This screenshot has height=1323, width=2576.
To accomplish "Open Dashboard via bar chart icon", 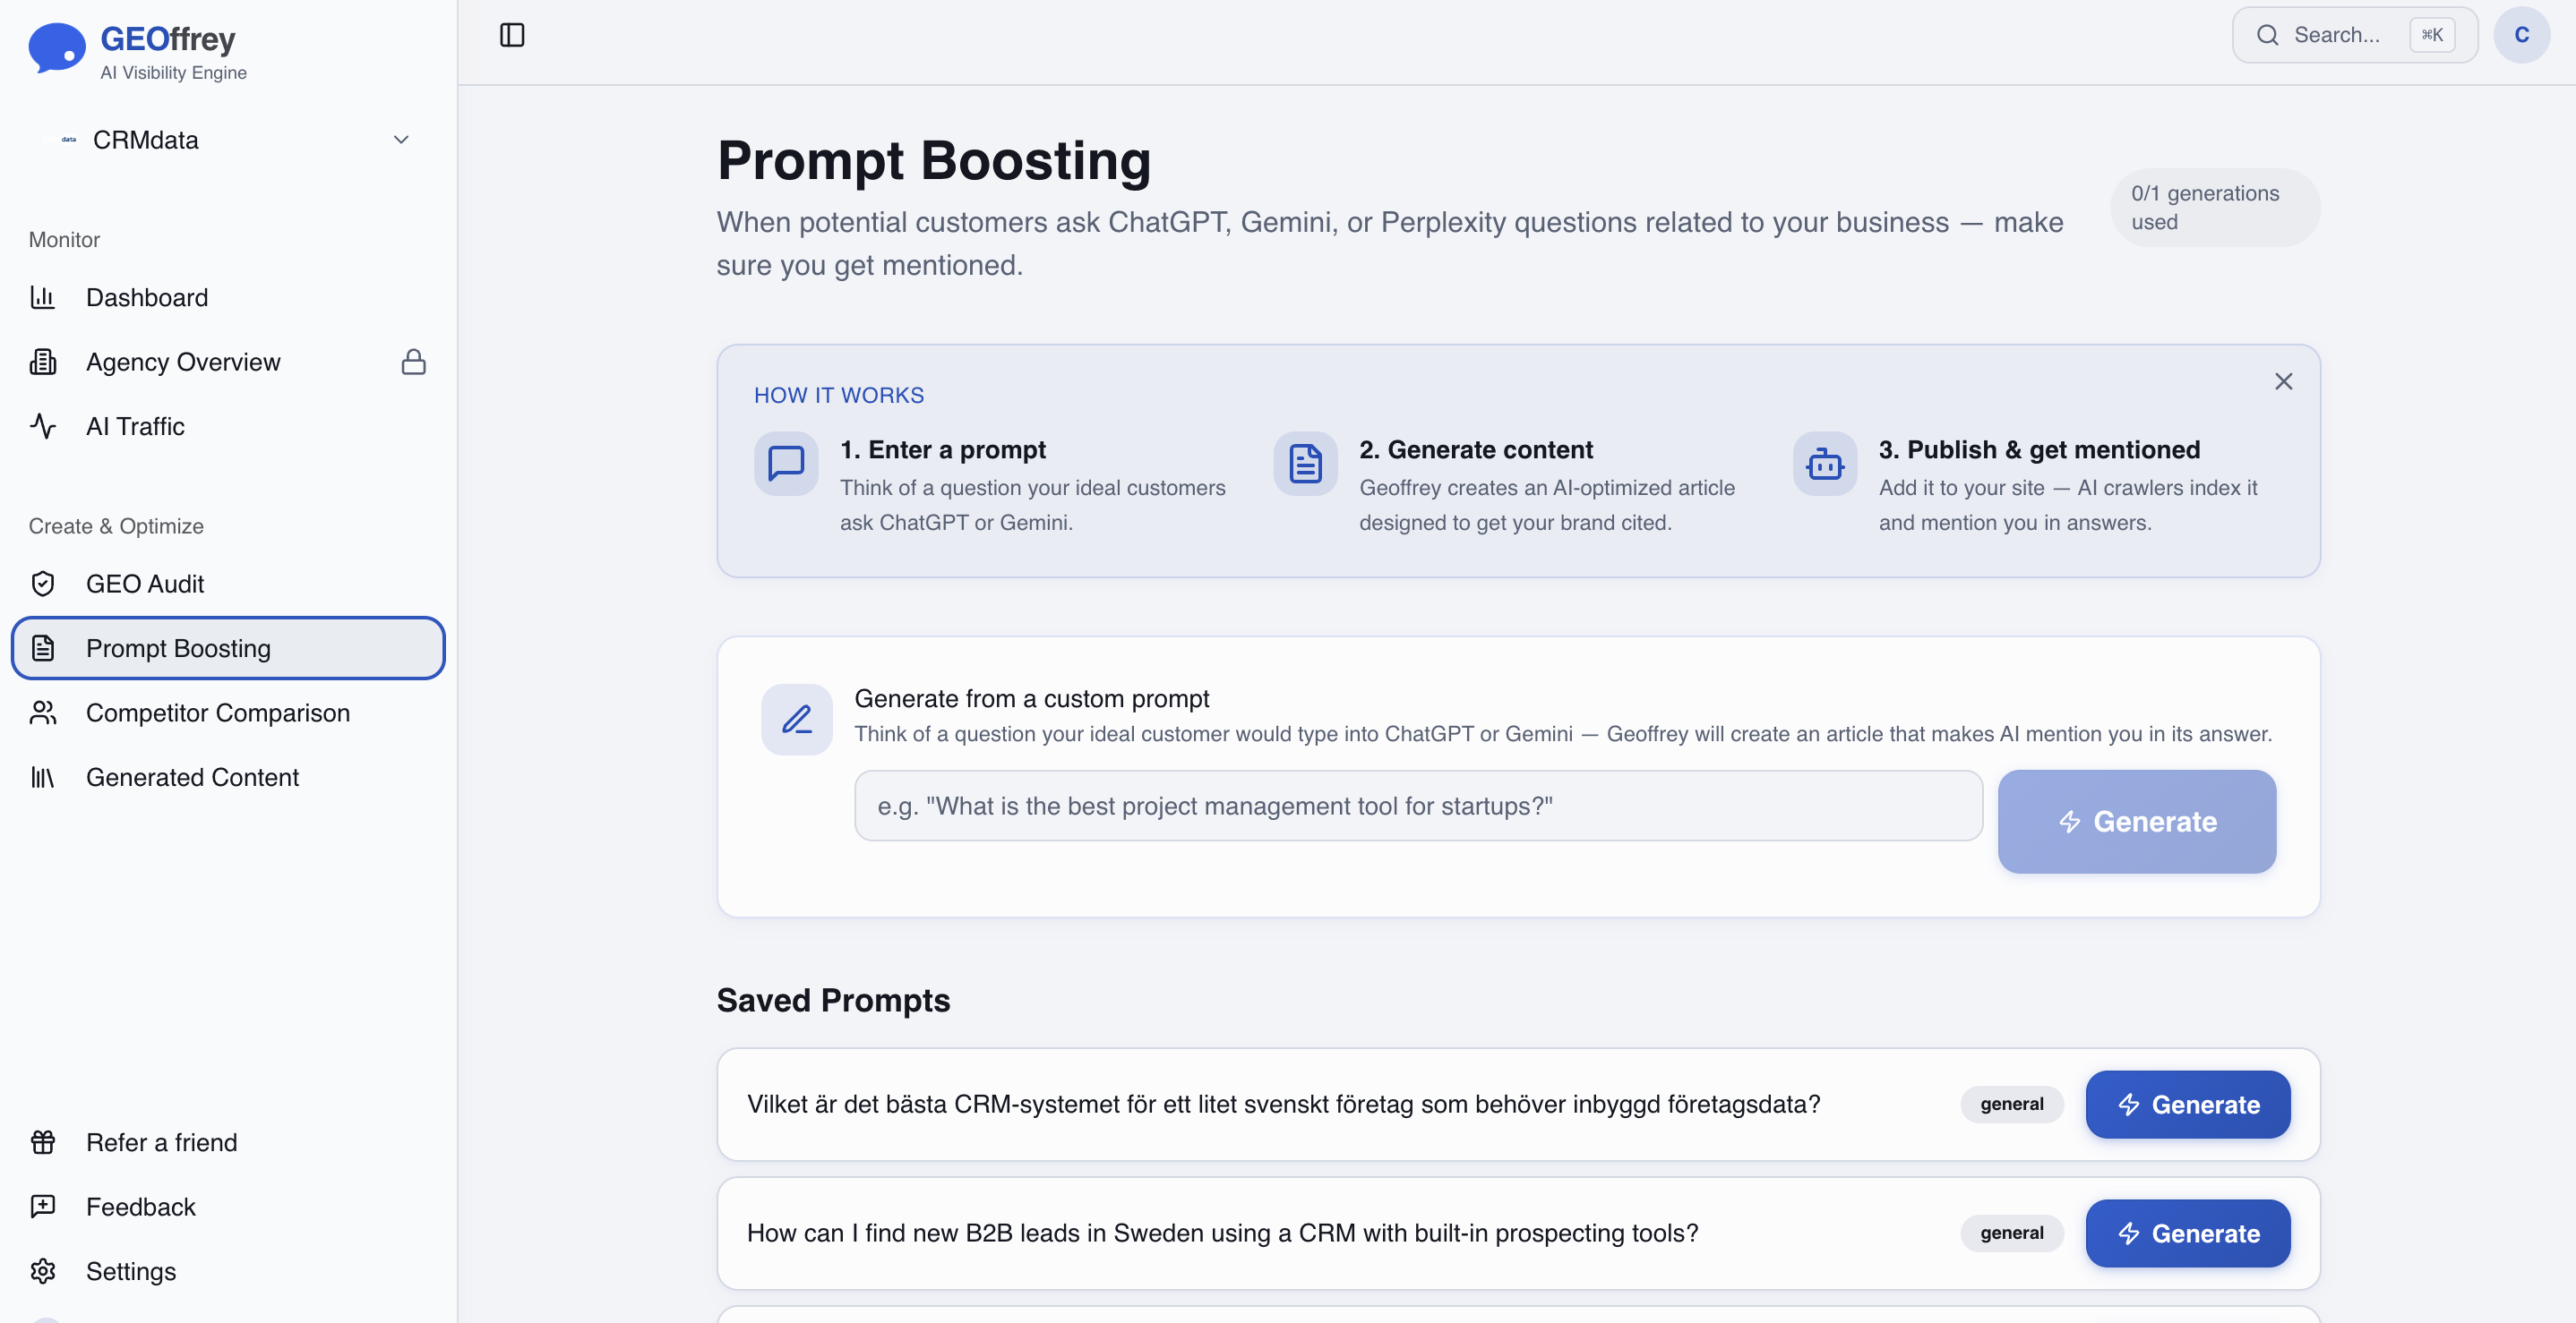I will point(43,298).
